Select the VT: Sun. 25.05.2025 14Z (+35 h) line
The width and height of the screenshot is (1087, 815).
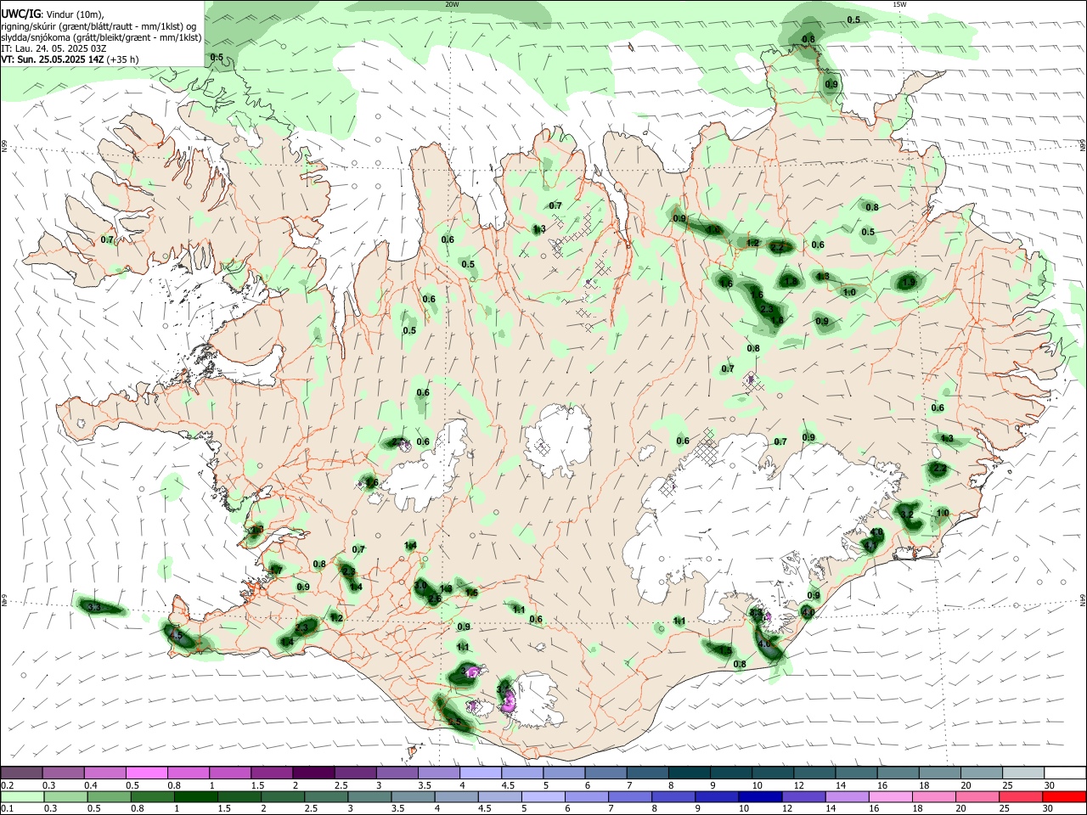pos(70,59)
